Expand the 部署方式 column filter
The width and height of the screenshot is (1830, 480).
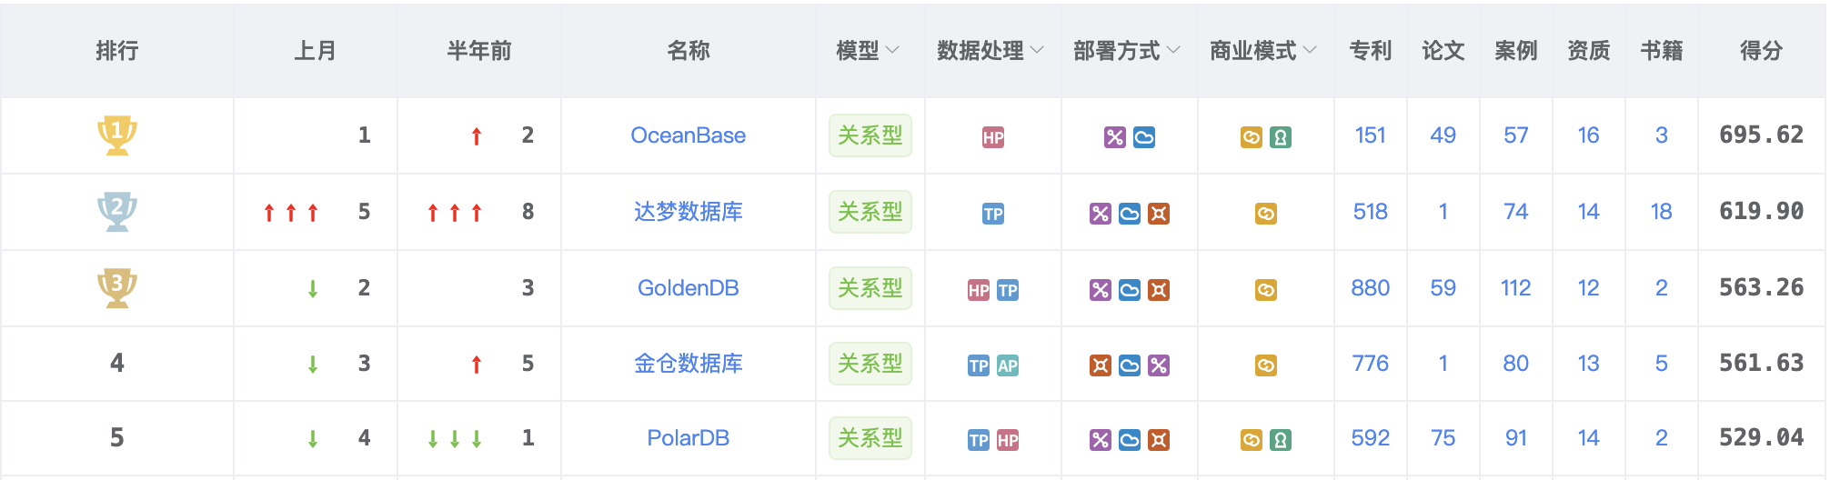coord(1173,50)
